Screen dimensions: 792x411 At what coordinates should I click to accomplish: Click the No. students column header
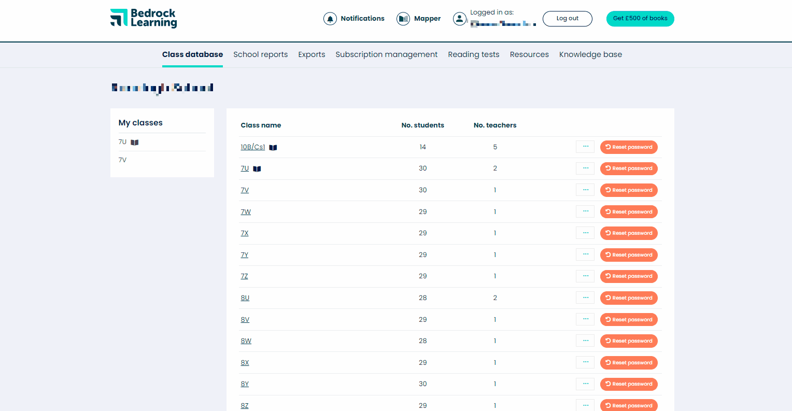tap(422, 125)
